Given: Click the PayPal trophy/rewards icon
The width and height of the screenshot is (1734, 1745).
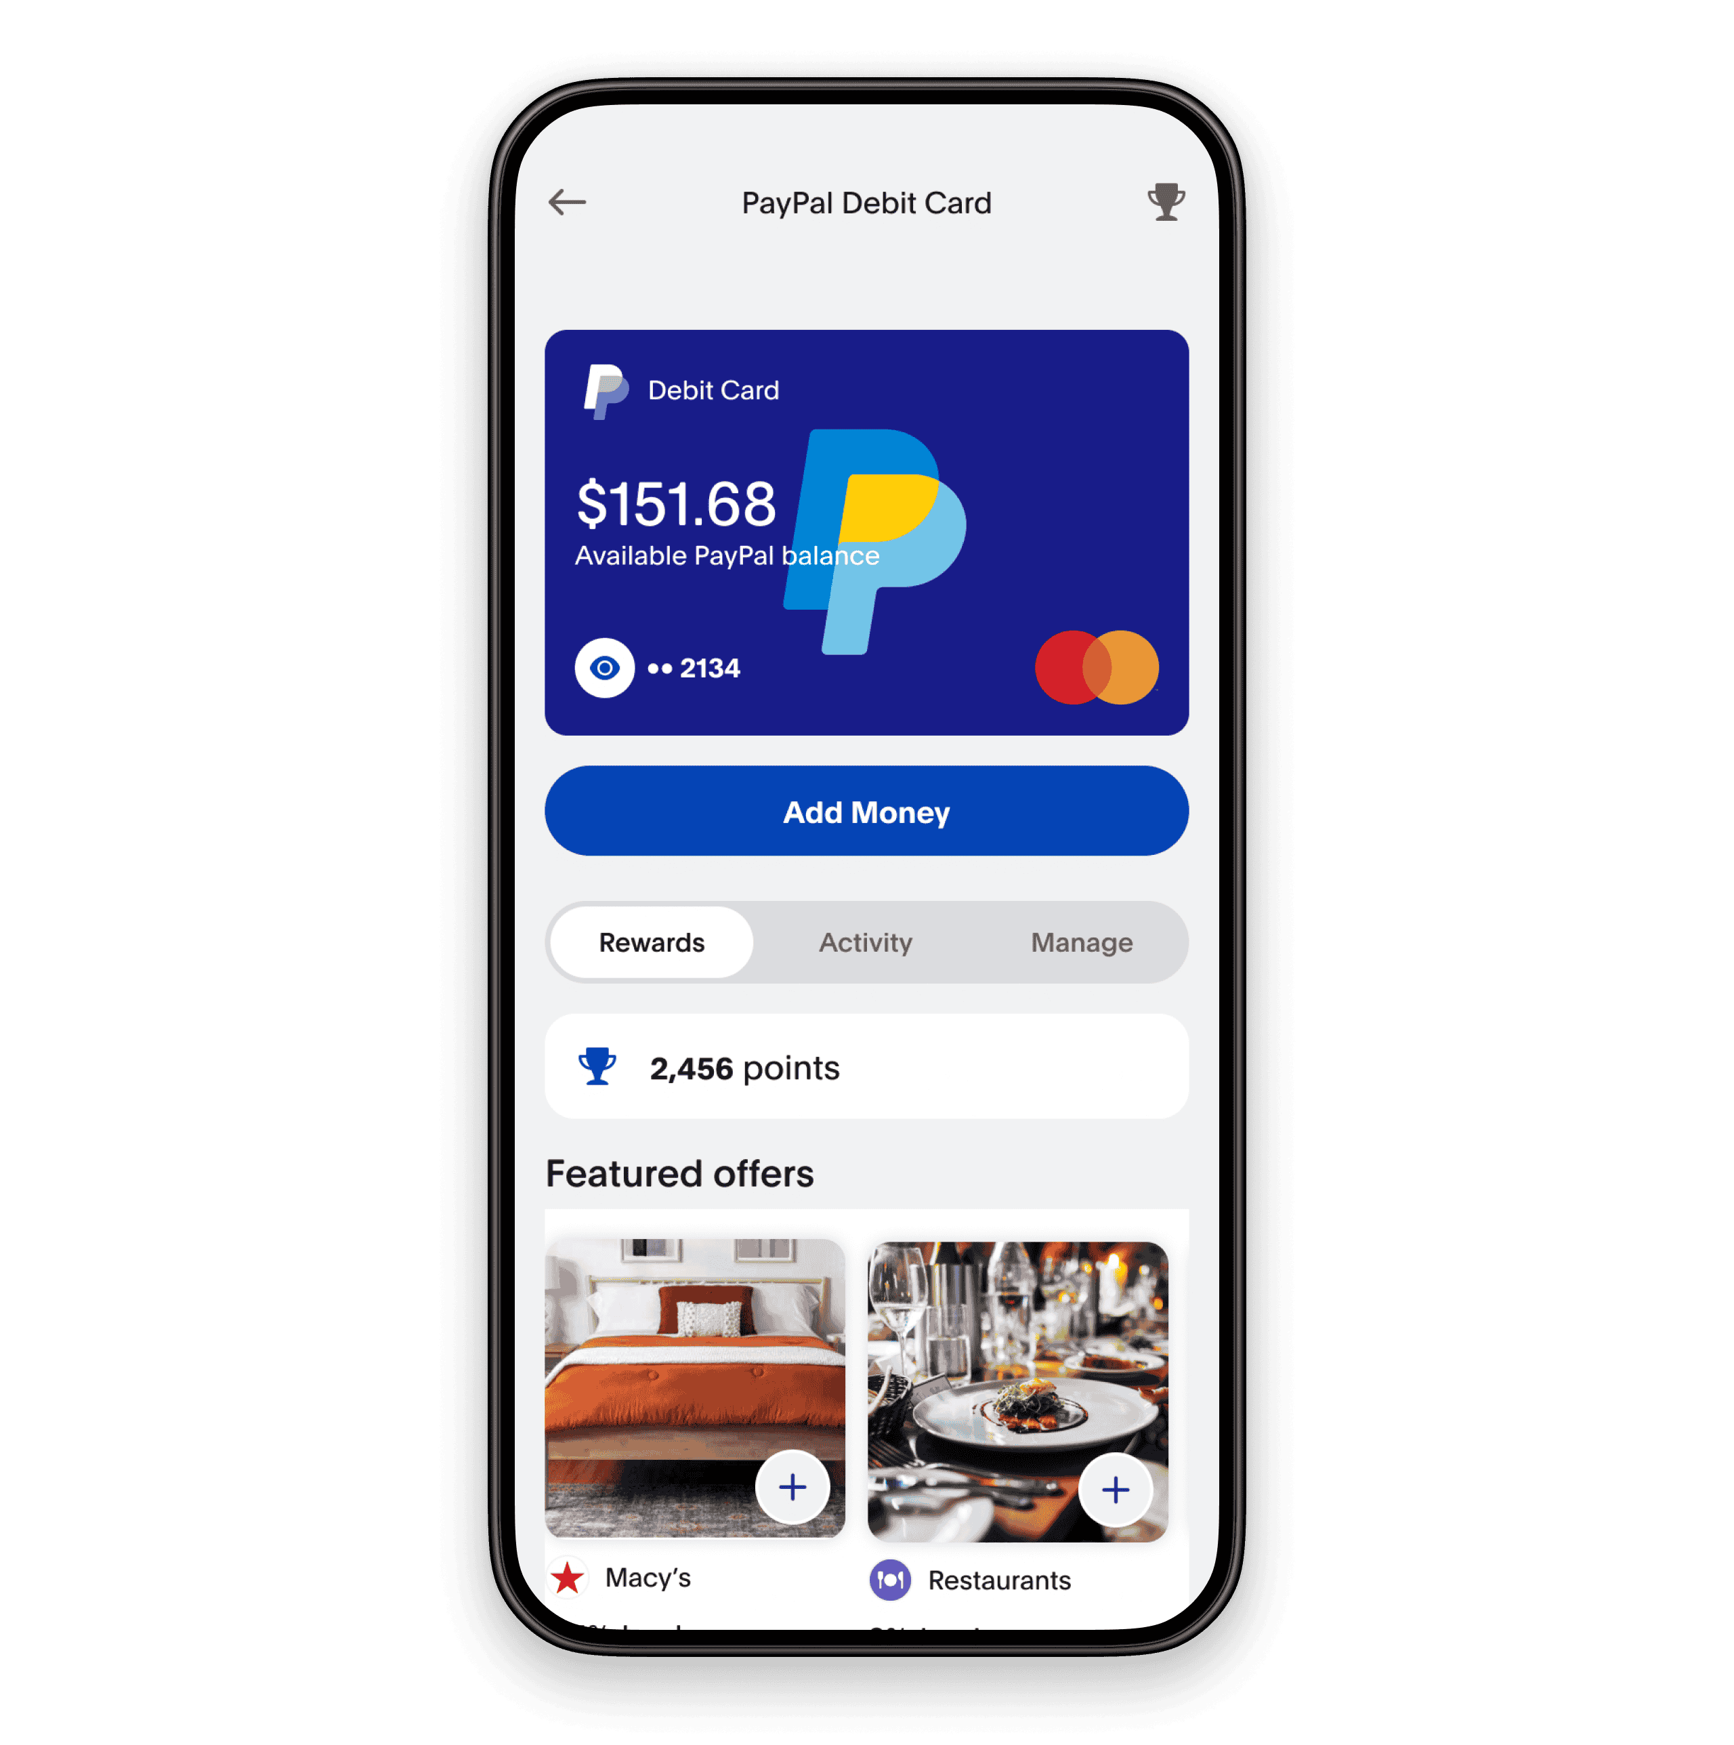Looking at the screenshot, I should click(x=1168, y=202).
